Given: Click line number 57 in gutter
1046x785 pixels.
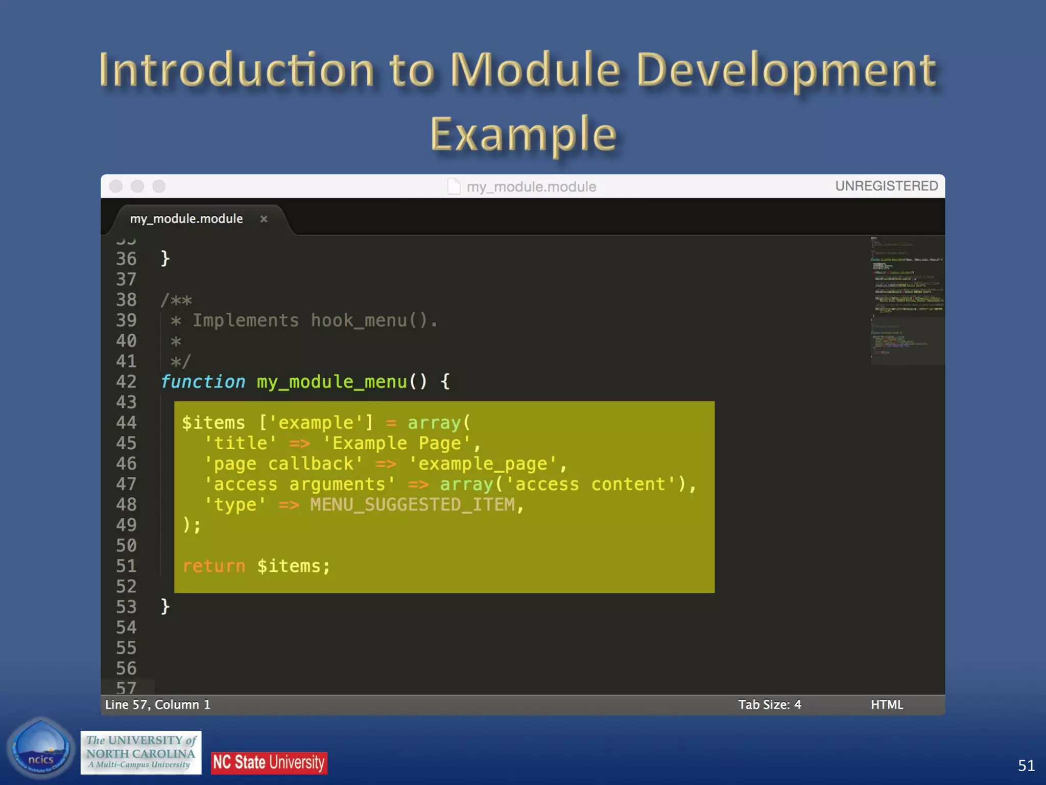Looking at the screenshot, I should (126, 688).
